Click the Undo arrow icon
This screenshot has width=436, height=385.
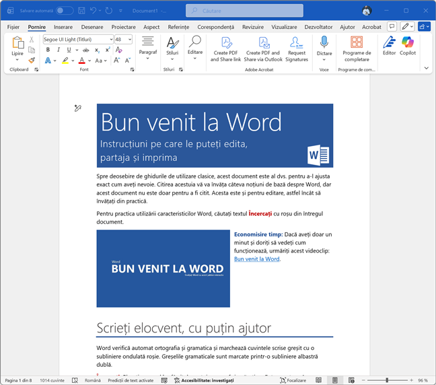93,11
